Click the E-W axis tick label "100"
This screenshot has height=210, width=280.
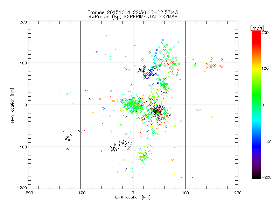click(185, 193)
